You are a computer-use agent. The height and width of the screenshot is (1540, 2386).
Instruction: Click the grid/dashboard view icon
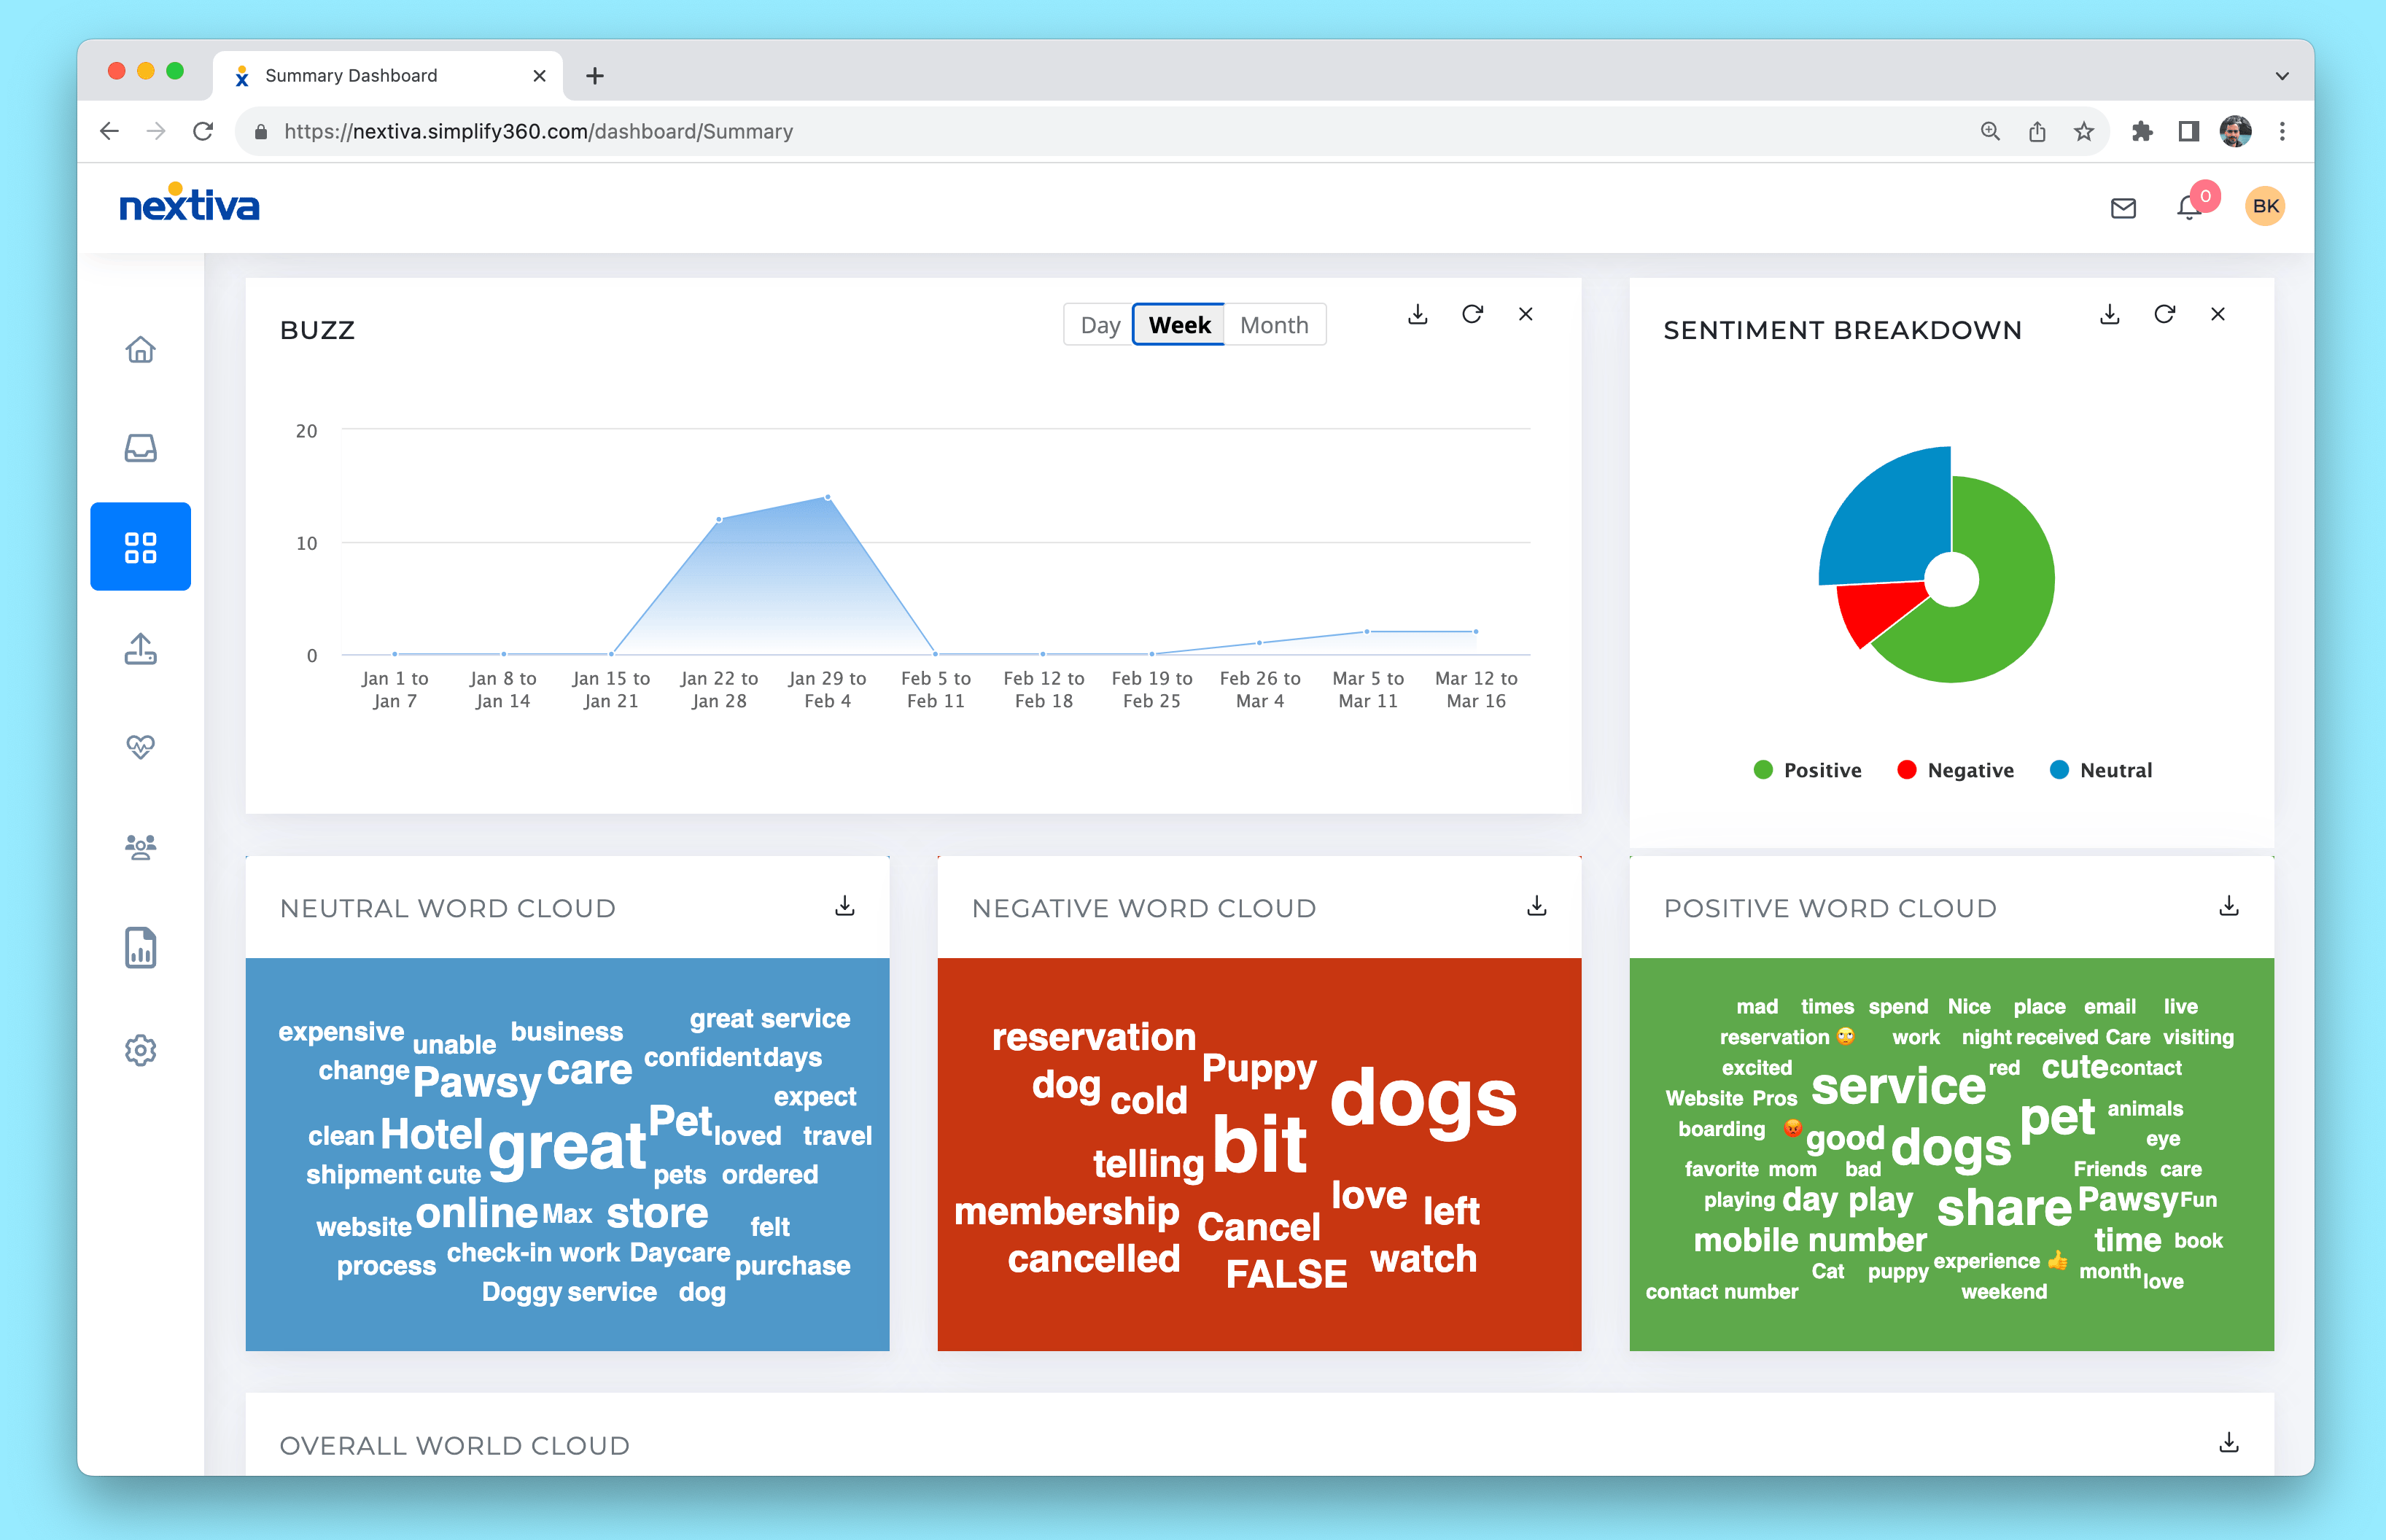click(x=139, y=545)
